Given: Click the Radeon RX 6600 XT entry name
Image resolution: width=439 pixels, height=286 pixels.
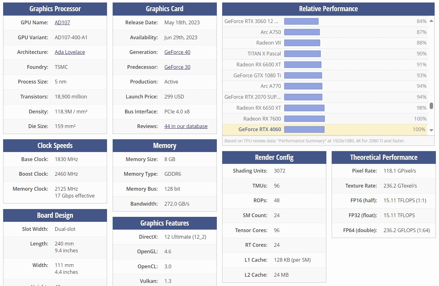Looking at the screenshot, I should click(x=259, y=64).
